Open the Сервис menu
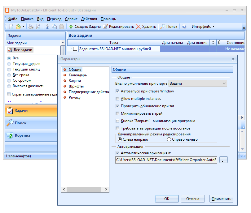The width and height of the screenshot is (251, 213). tap(71, 19)
